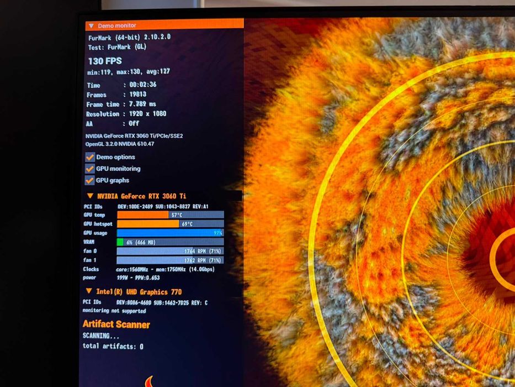
Task: Click the Resolution 1920 x 1080 value
Action: [x=147, y=114]
